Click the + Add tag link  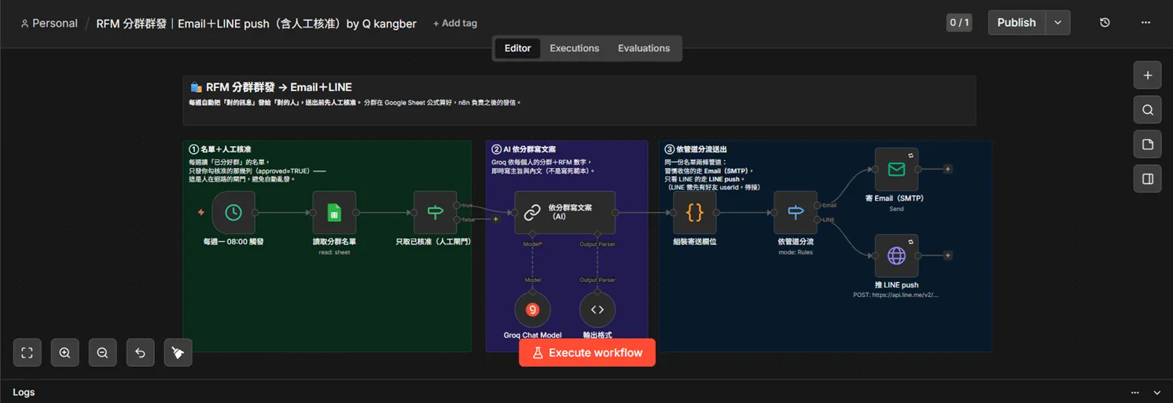point(455,24)
